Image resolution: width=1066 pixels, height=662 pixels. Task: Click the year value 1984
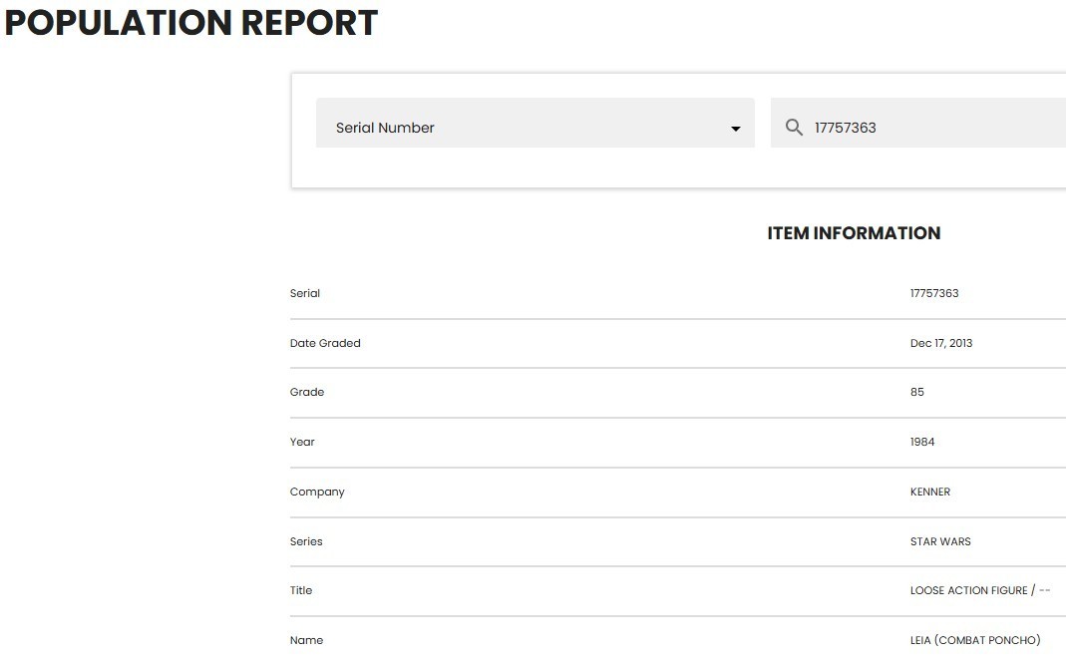(x=922, y=442)
